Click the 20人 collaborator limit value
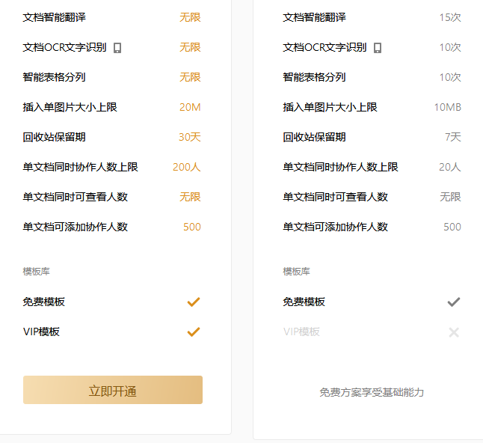This screenshot has height=443, width=483. click(x=449, y=167)
